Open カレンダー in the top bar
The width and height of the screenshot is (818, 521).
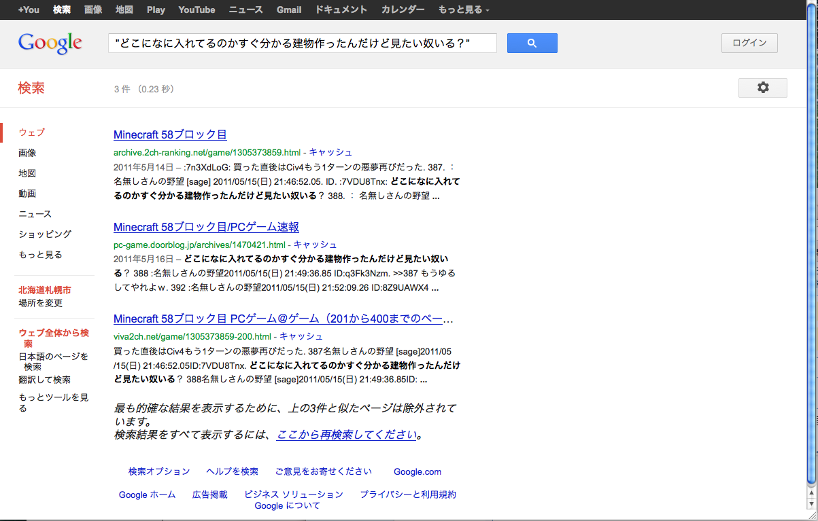point(403,10)
